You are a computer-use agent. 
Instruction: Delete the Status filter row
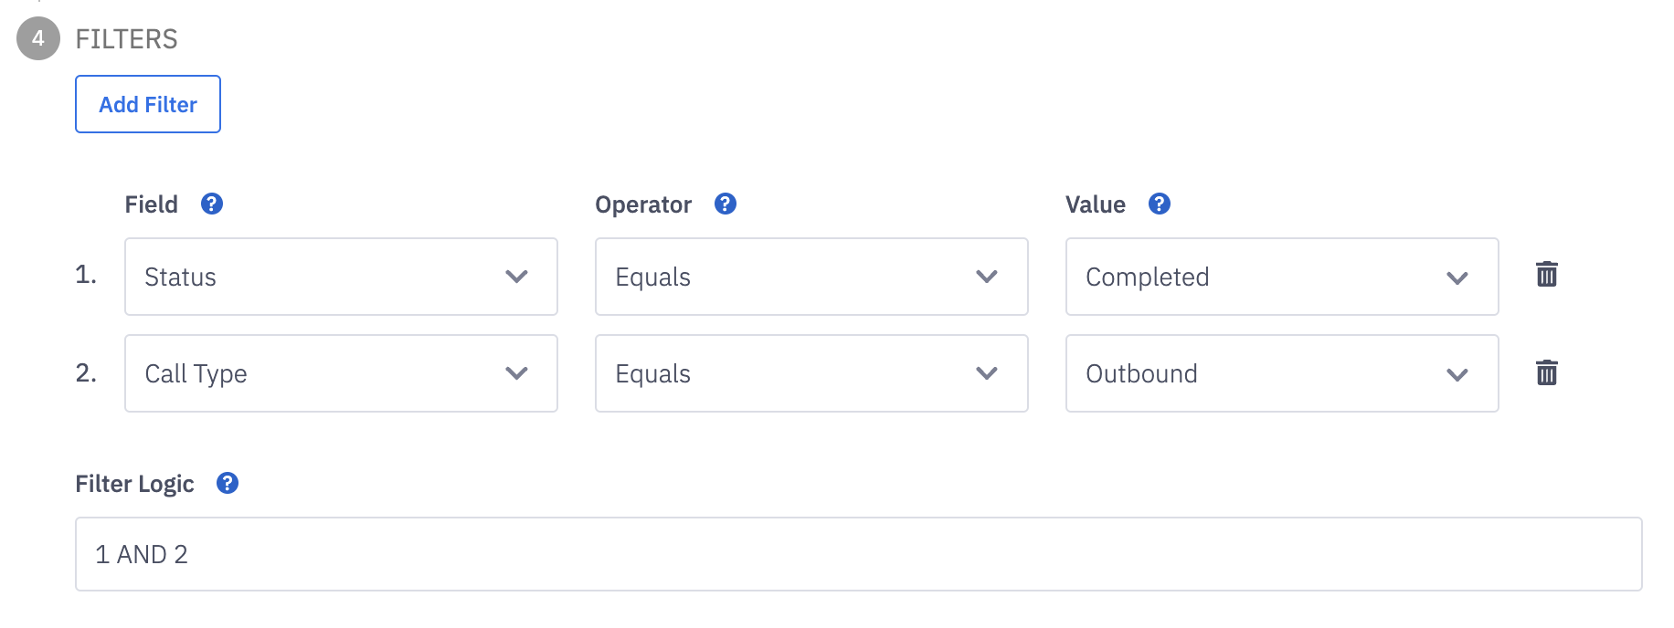[x=1547, y=275]
